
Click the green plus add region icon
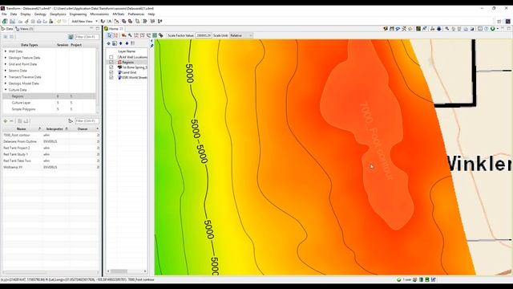coord(6,121)
